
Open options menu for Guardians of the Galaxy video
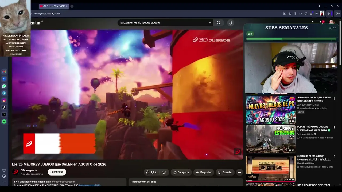click(334, 157)
